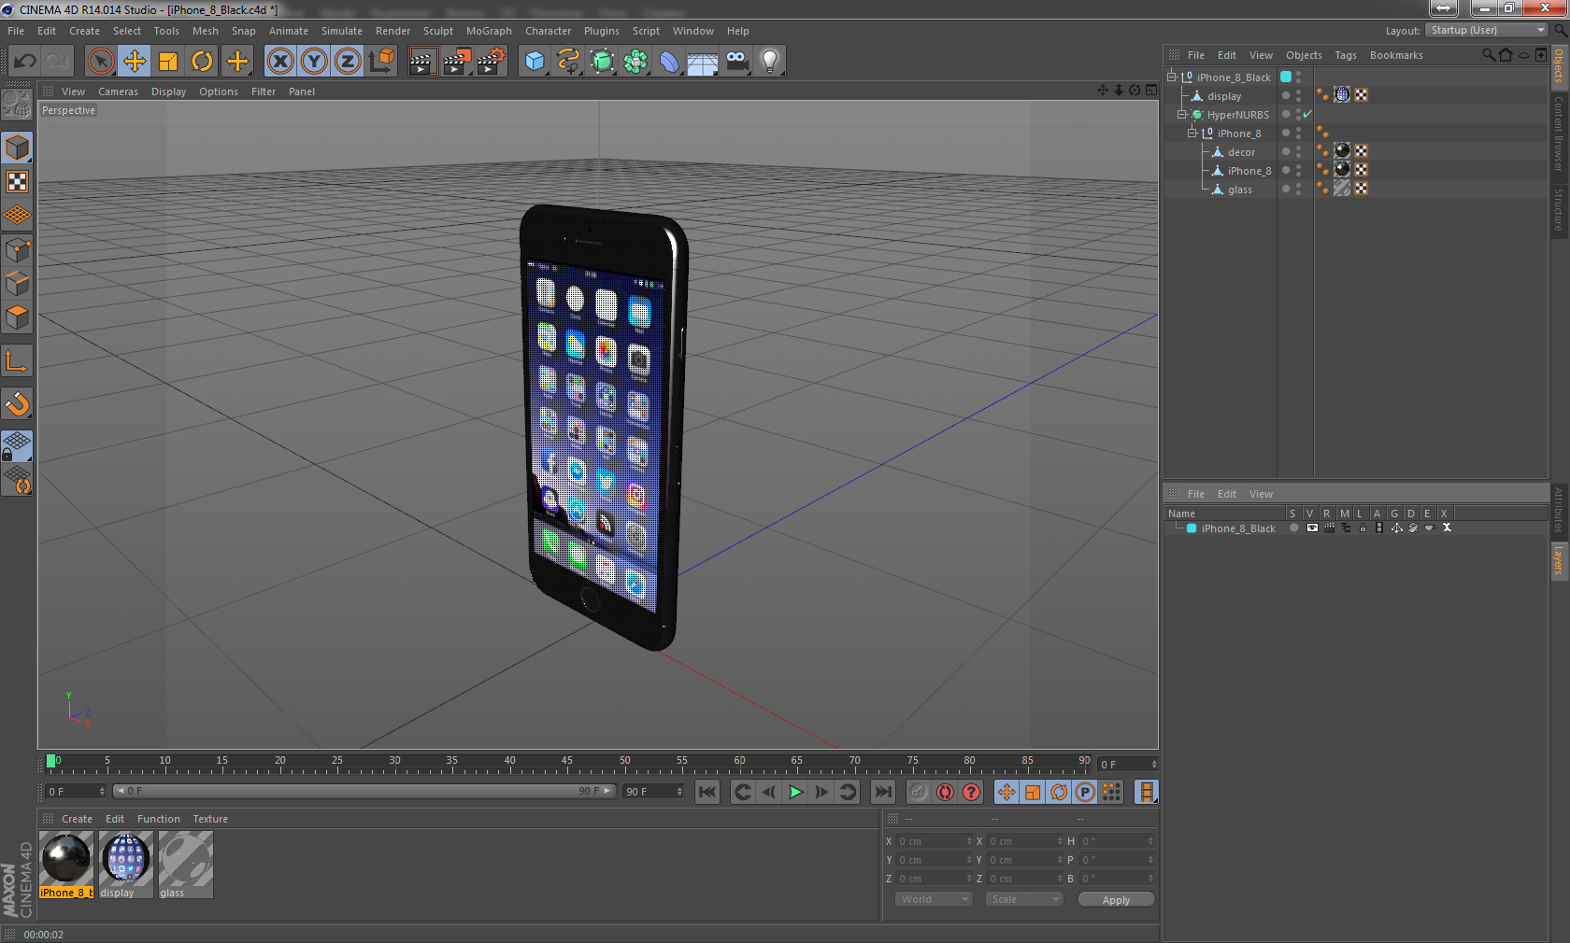
Task: Open the Objects manager Tags menu
Action: [1345, 55]
